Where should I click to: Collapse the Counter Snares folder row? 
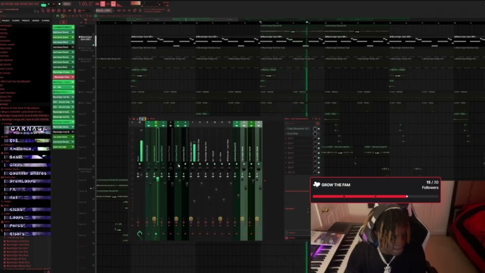point(11,169)
